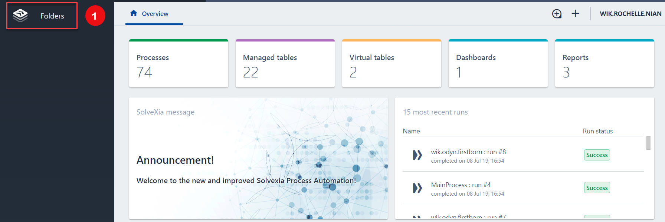The height and width of the screenshot is (222, 665).
Task: Click the Run status column header
Action: (x=597, y=131)
